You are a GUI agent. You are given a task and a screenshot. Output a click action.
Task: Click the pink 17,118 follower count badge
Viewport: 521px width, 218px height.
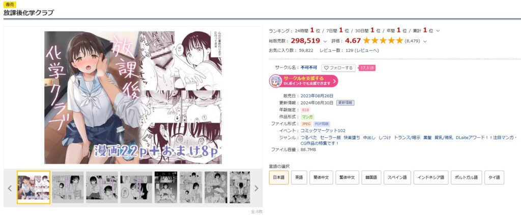tap(367, 68)
